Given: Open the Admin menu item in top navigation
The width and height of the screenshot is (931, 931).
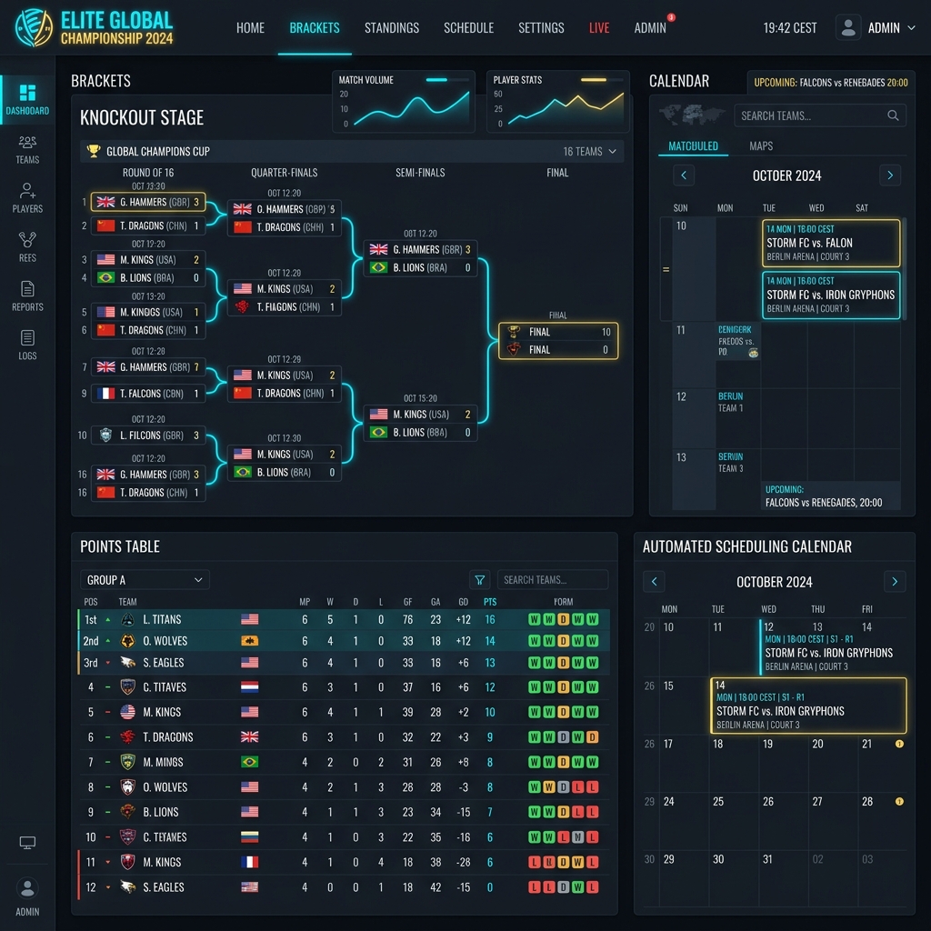Looking at the screenshot, I should click(x=649, y=28).
